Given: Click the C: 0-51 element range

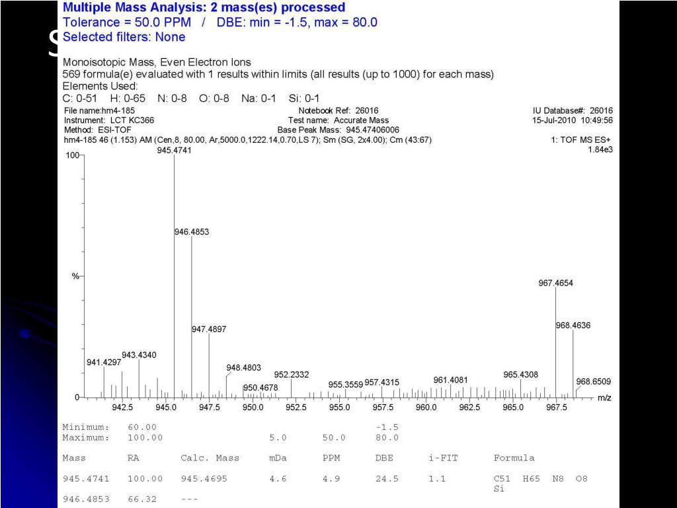Looking at the screenshot, I should tap(80, 99).
